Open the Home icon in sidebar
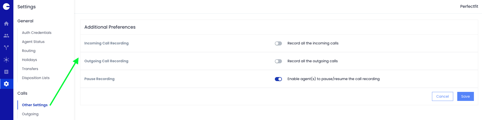The width and height of the screenshot is (482, 120). pyautogui.click(x=6, y=24)
